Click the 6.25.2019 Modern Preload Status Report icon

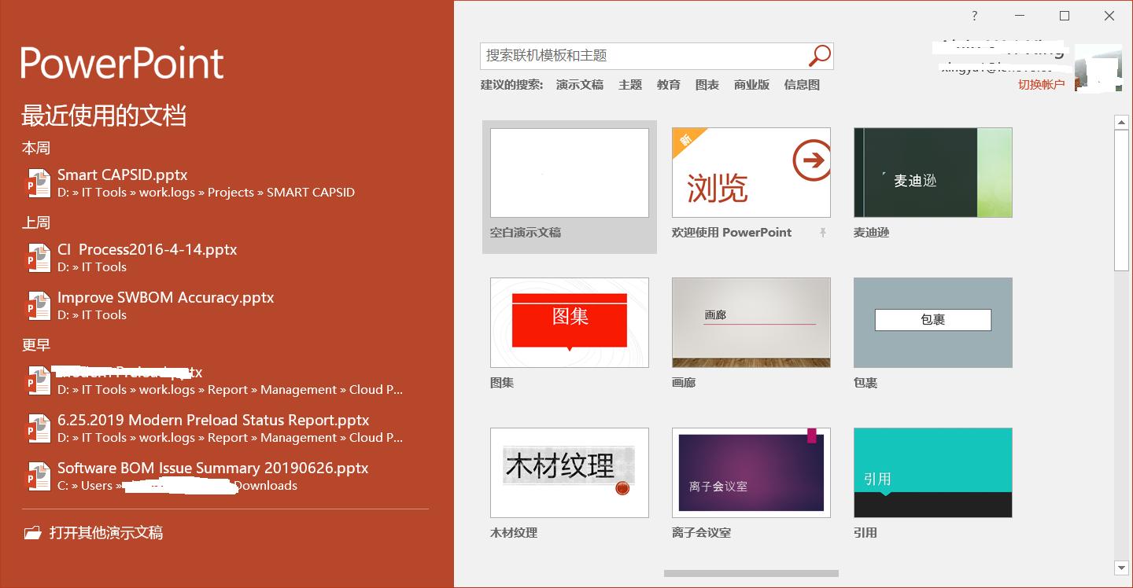point(39,428)
